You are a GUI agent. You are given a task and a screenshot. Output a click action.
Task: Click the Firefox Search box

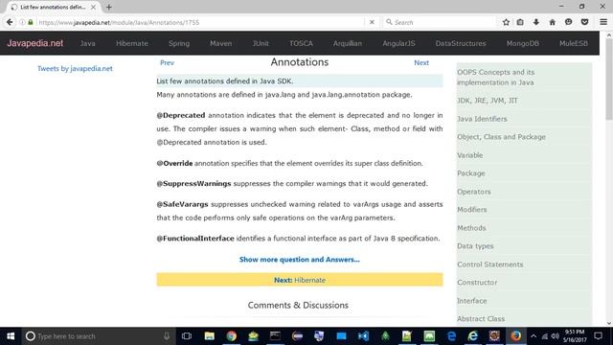[x=440, y=22]
